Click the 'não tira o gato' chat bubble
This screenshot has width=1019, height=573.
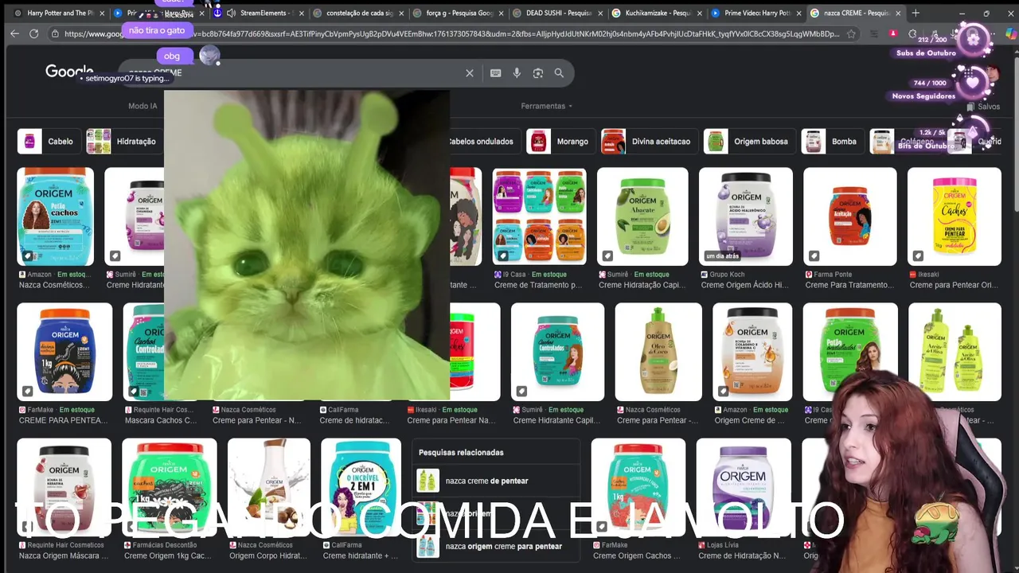pyautogui.click(x=157, y=30)
